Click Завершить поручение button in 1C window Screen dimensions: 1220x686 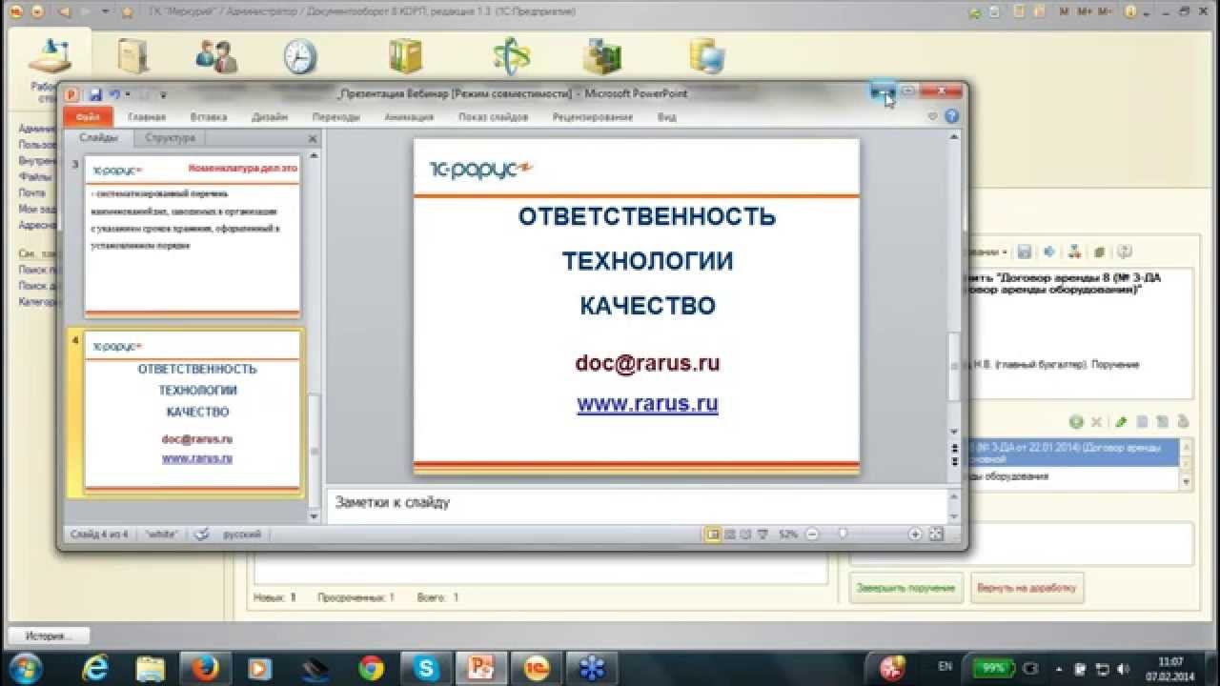[905, 588]
